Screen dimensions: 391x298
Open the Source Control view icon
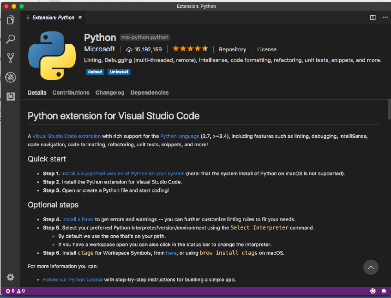click(10, 58)
